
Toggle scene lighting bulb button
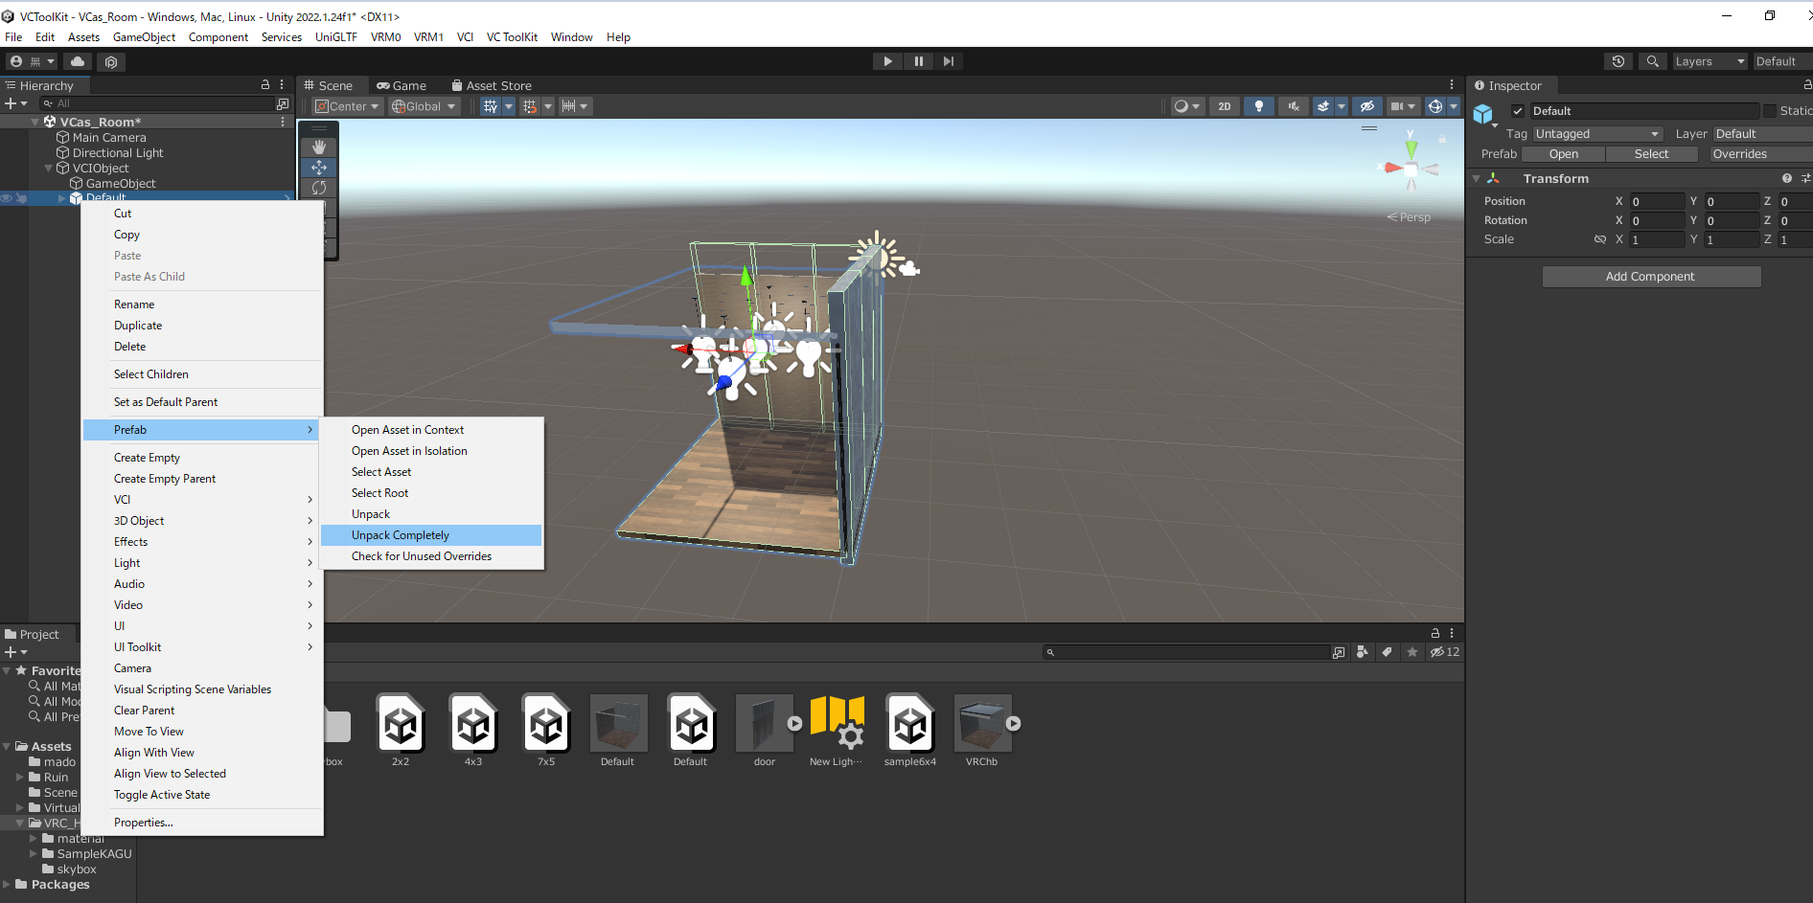coord(1259,106)
